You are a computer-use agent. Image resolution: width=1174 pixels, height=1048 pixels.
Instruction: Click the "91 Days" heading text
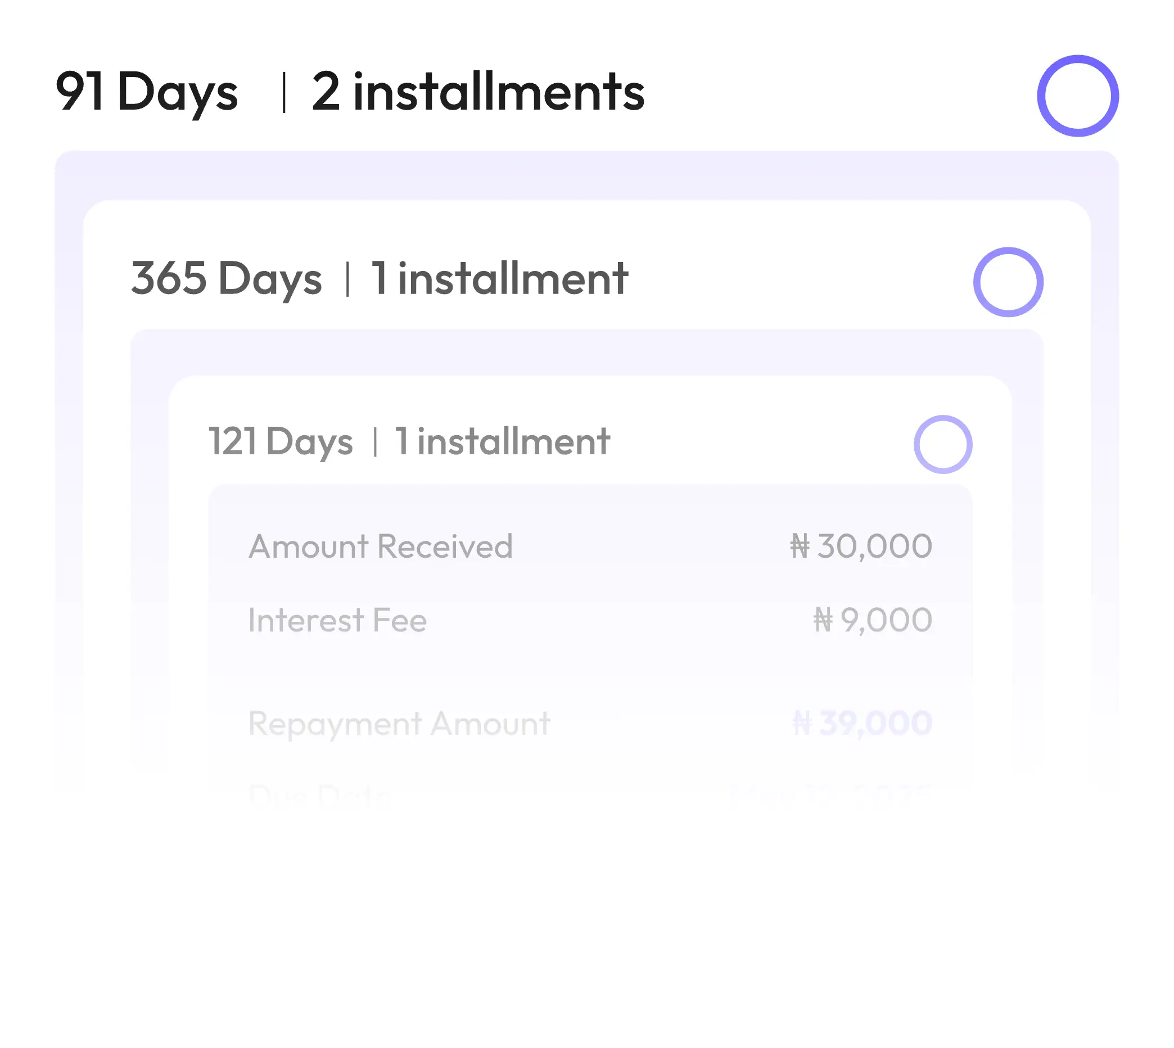click(146, 92)
